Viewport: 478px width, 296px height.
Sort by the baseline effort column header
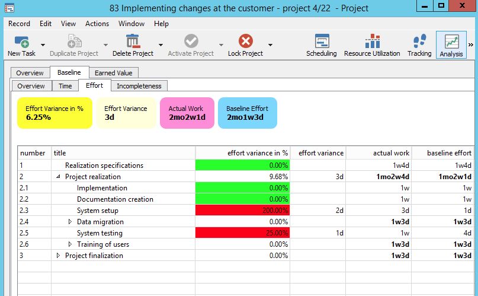(x=449, y=153)
